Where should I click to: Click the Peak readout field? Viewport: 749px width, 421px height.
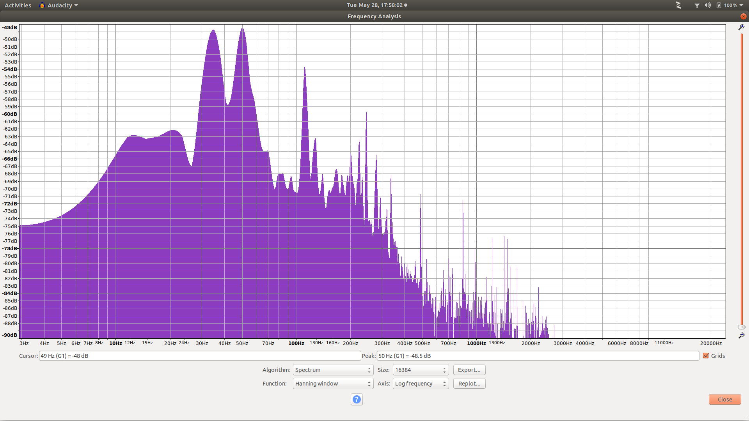pos(538,356)
